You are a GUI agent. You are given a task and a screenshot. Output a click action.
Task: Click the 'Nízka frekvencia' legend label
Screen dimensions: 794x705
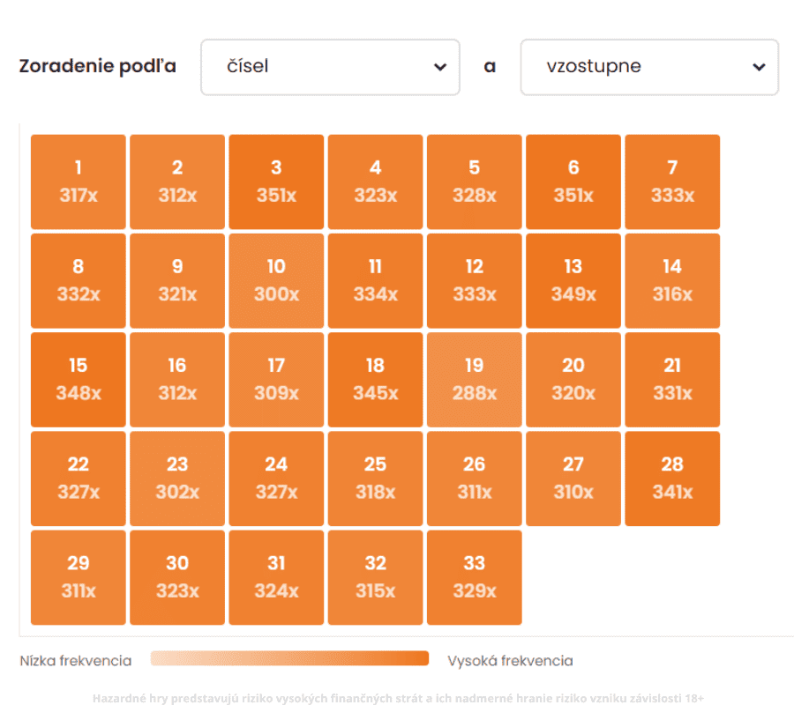pos(76,661)
